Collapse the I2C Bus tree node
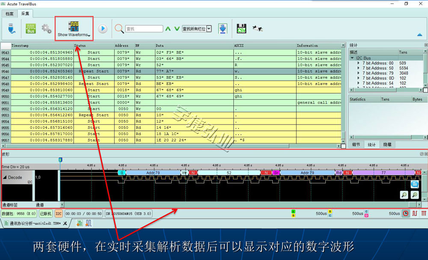 coord(352,58)
